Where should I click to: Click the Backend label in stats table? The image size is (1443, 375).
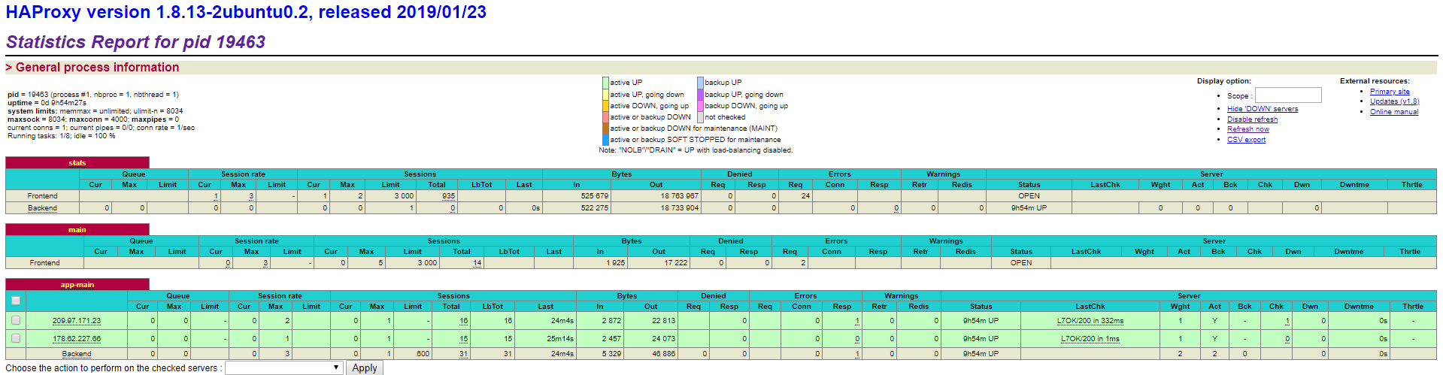[43, 208]
